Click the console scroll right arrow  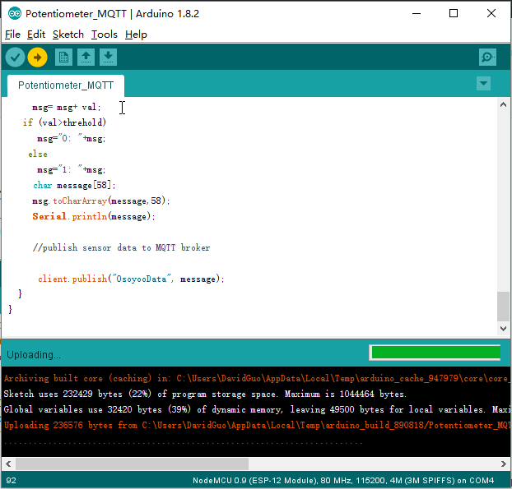[x=503, y=464]
